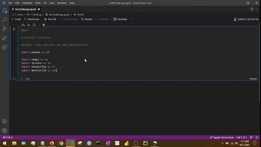Select the Python 3.8.6 64-bit kernel

(246, 19)
